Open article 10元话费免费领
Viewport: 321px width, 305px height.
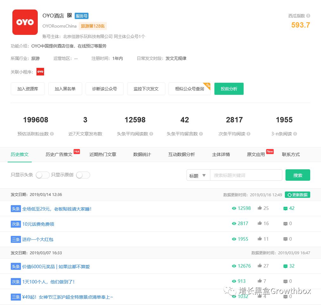coord(38,224)
